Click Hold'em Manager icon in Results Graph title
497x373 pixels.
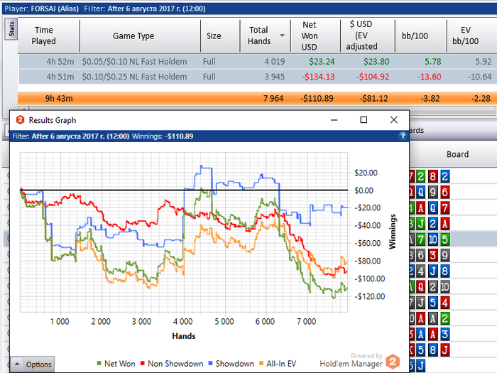point(21,120)
